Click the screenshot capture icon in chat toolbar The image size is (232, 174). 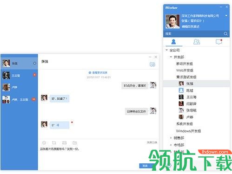pos(54,143)
